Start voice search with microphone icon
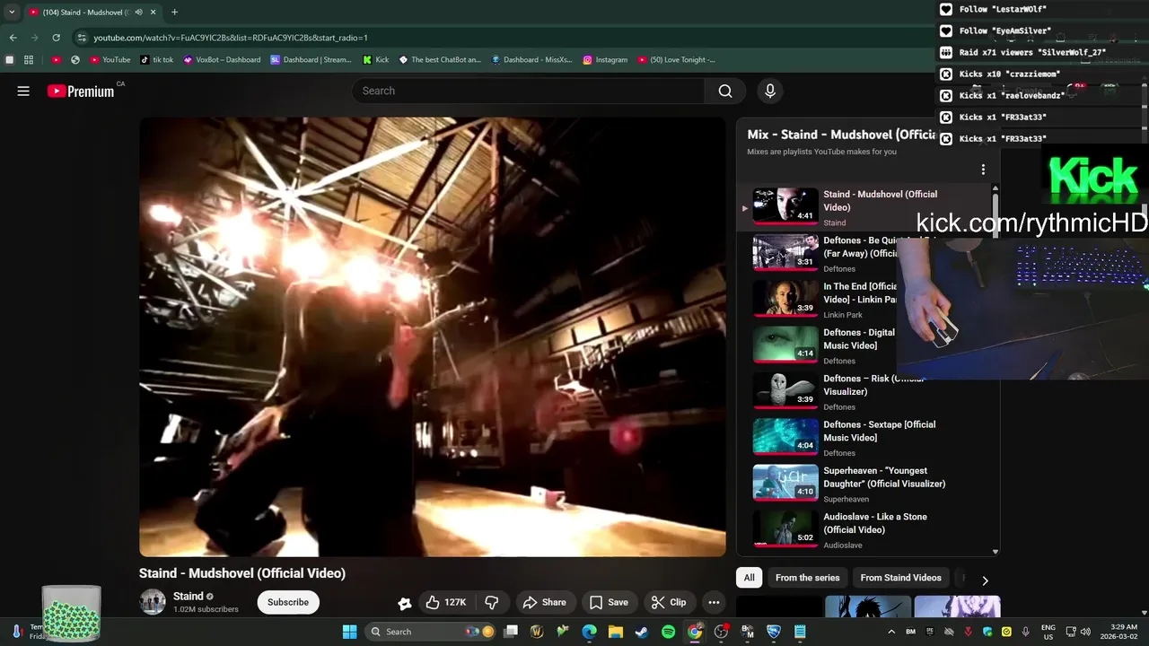 click(x=769, y=91)
